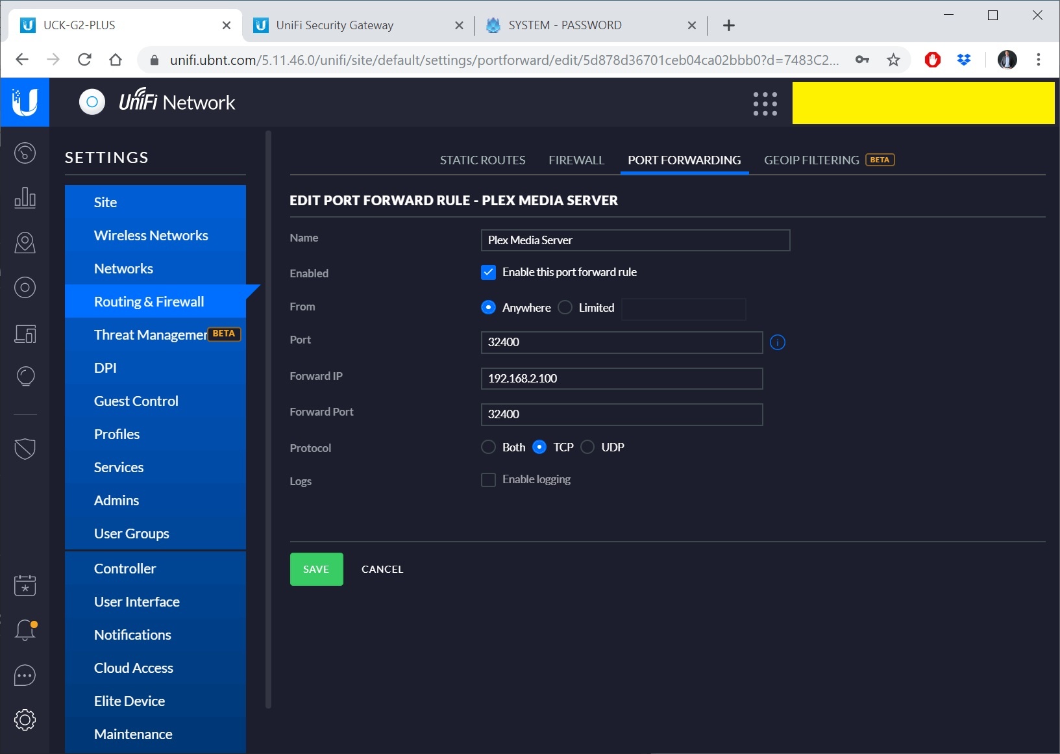This screenshot has height=754, width=1060.
Task: Select the TCP protocol option
Action: tap(539, 447)
